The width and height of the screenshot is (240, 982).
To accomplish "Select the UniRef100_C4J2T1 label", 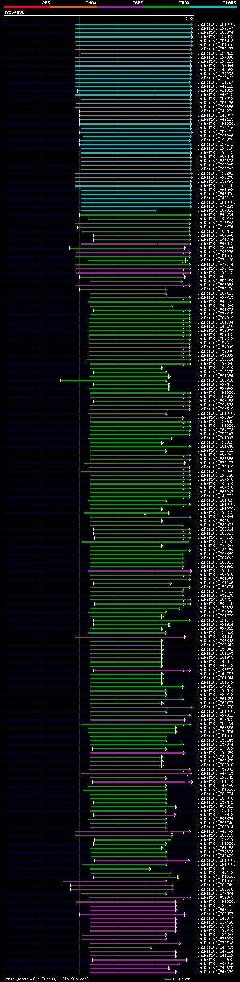I will 215,111.
